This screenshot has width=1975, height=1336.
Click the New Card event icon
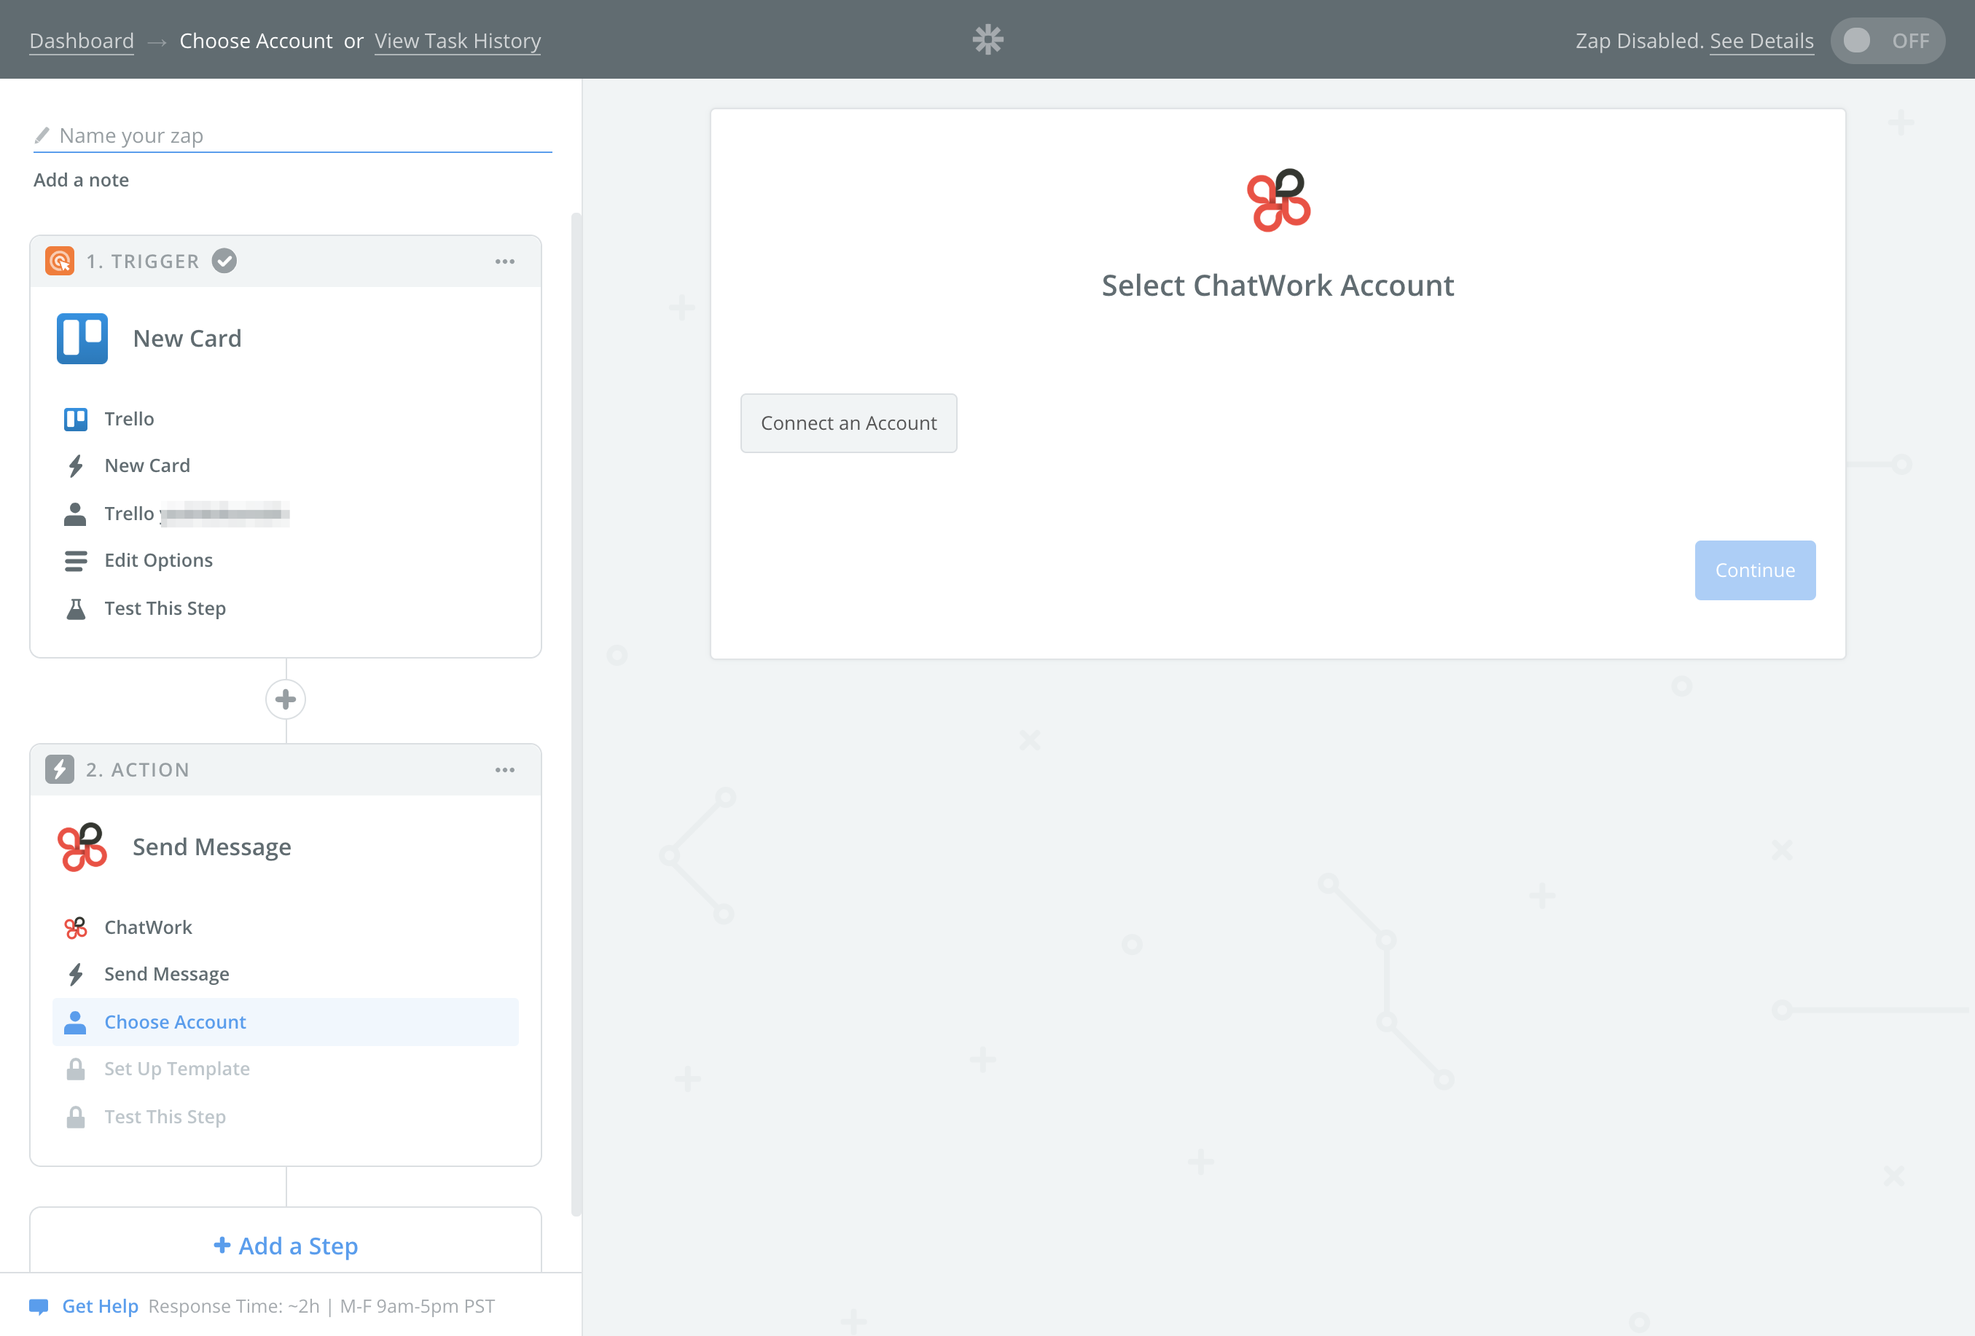click(76, 467)
